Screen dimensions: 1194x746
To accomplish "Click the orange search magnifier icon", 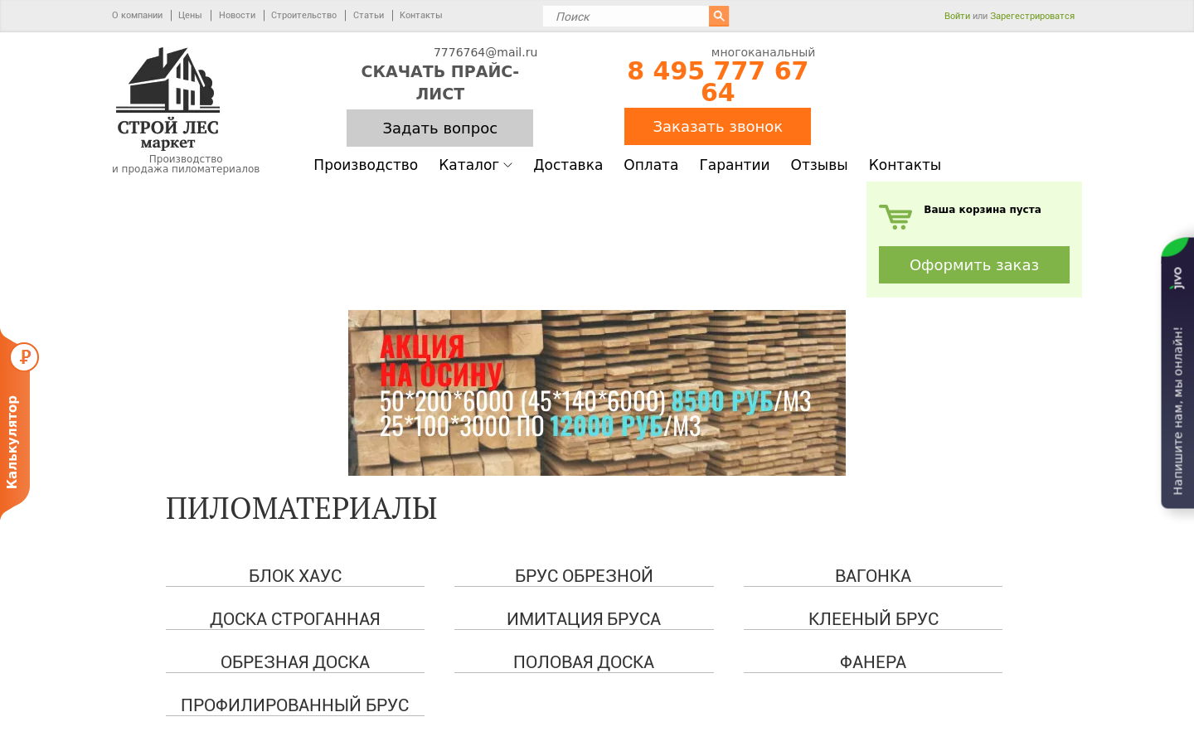I will (719, 16).
